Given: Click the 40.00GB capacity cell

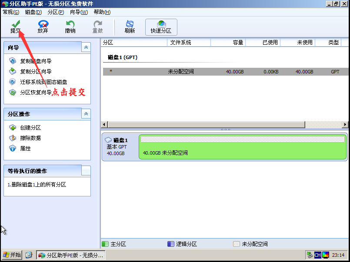Looking at the screenshot, I should [235, 72].
